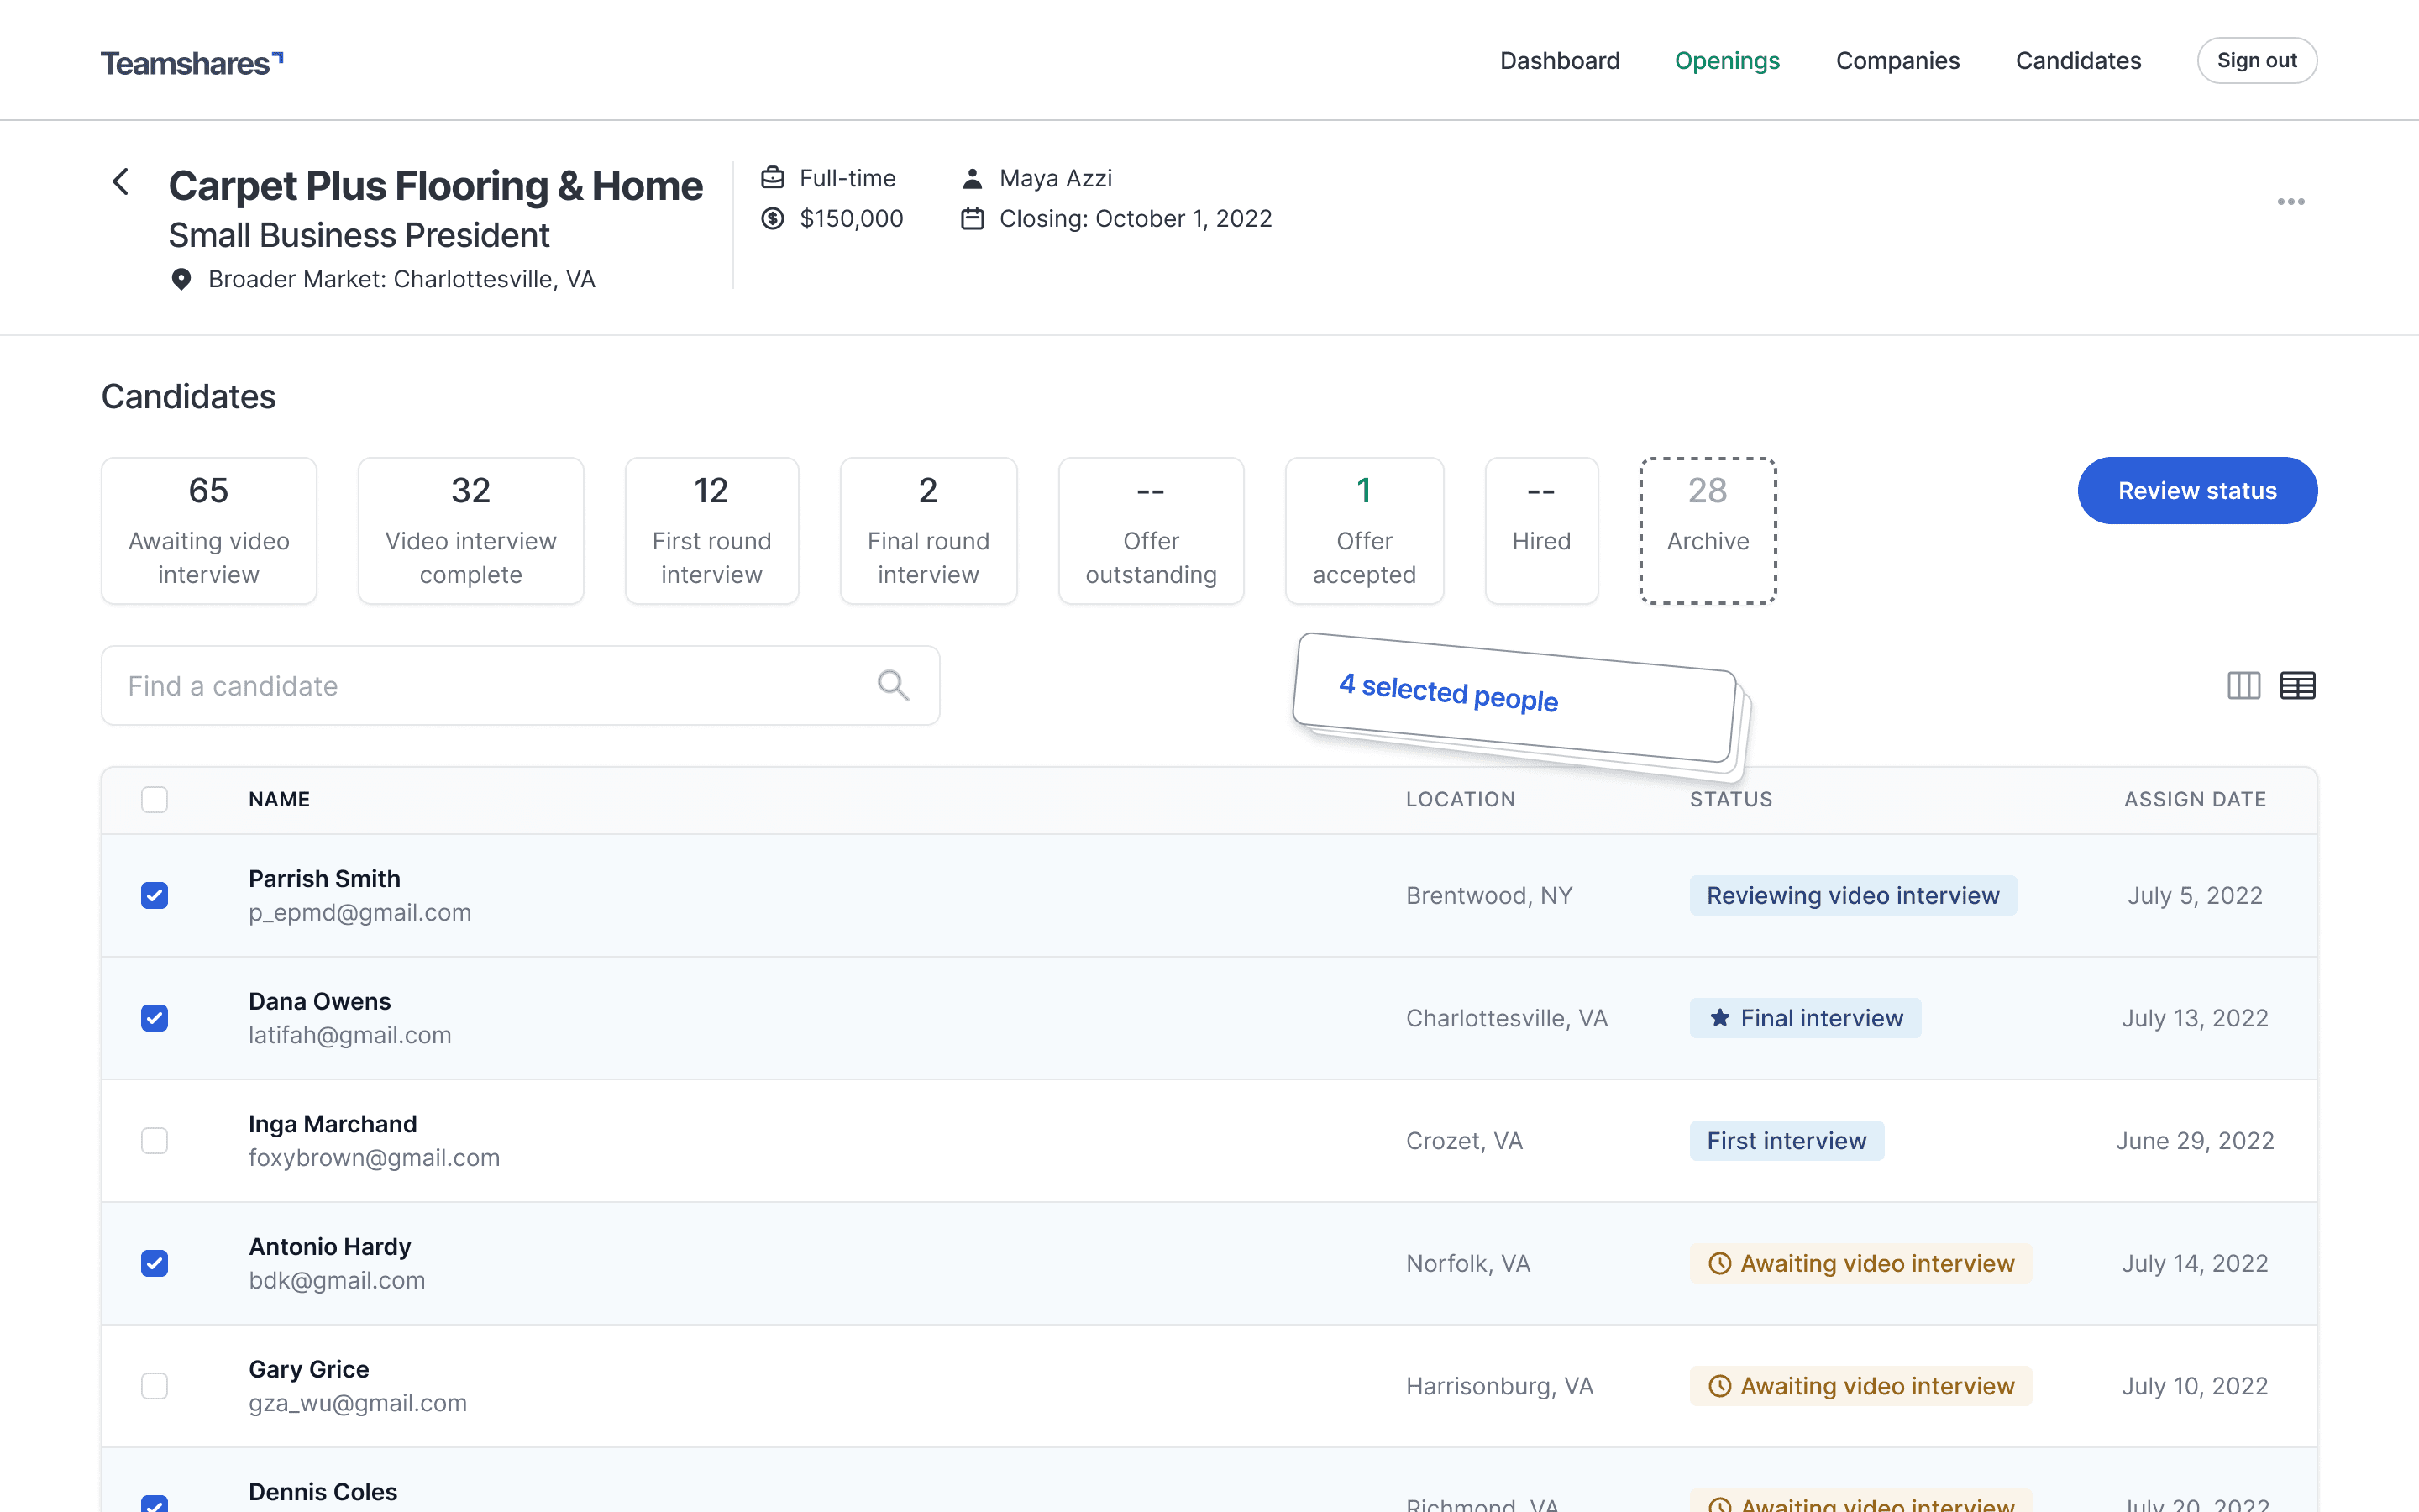
Task: Open the Candidates nav item
Action: pyautogui.click(x=2077, y=61)
